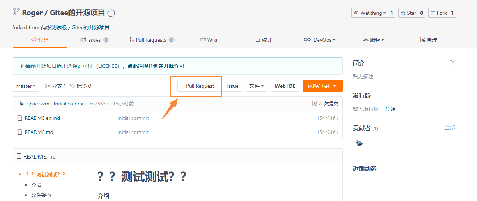Select 软件架构 in README outline

[41, 195]
